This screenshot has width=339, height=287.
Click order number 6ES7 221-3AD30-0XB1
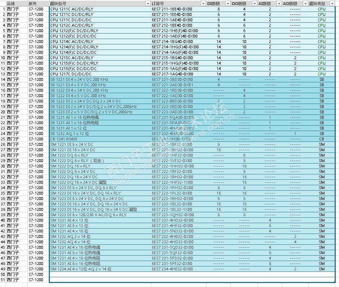(x=172, y=85)
